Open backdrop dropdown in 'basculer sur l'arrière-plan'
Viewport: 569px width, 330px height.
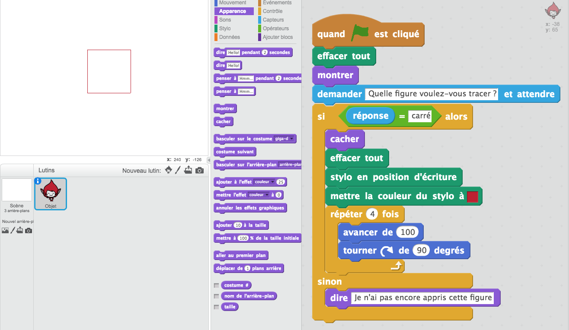[x=289, y=165]
